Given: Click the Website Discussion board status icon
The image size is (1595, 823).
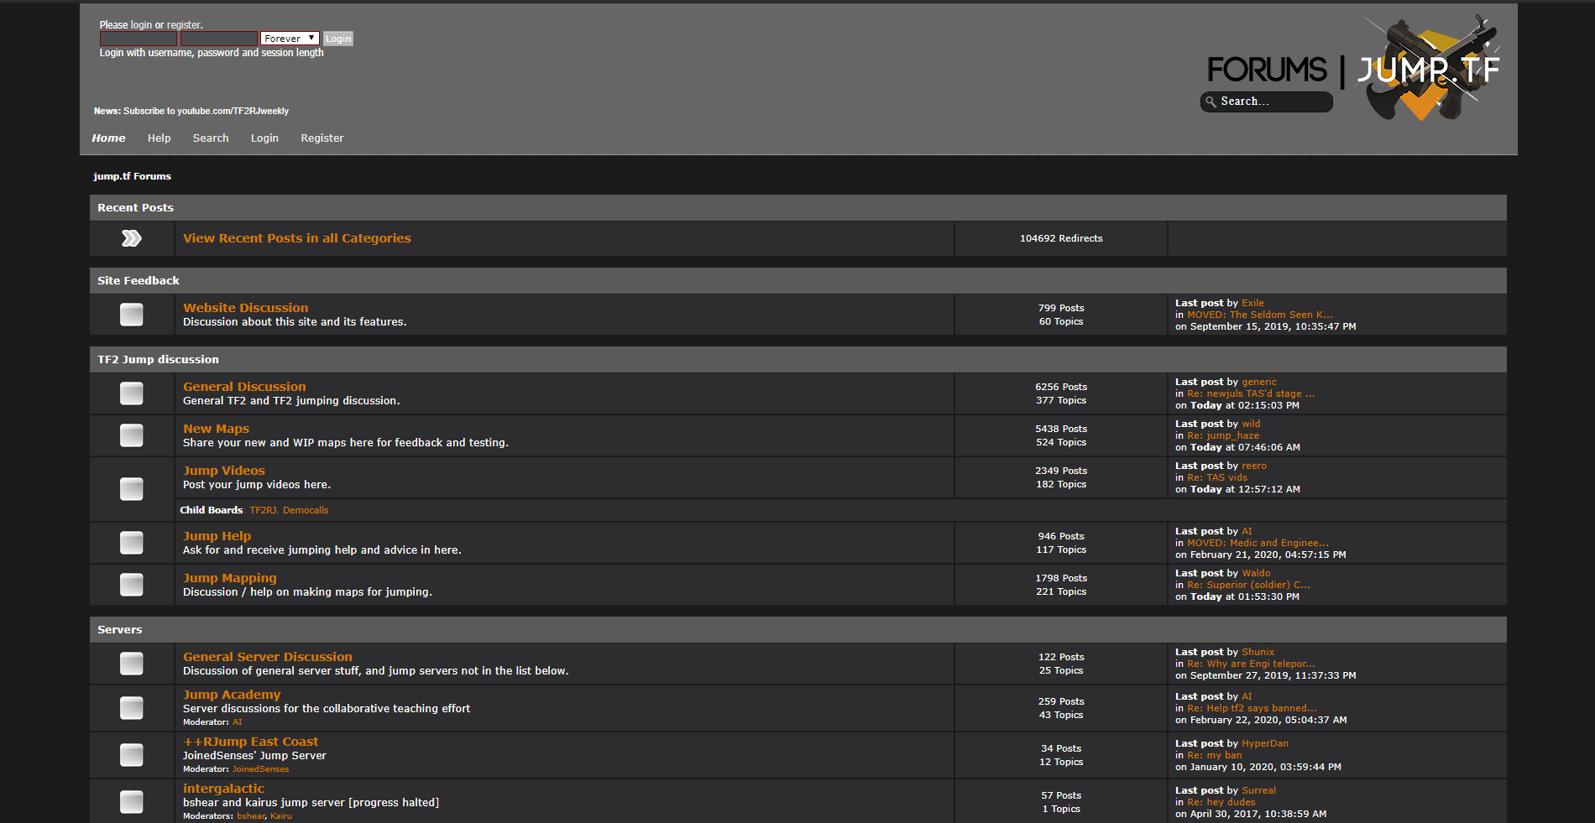Looking at the screenshot, I should [x=131, y=314].
